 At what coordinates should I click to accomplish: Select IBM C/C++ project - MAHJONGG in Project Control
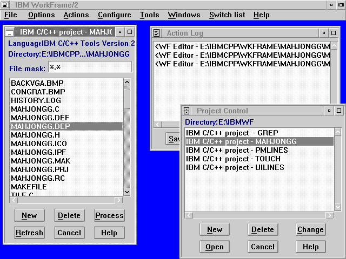259,141
